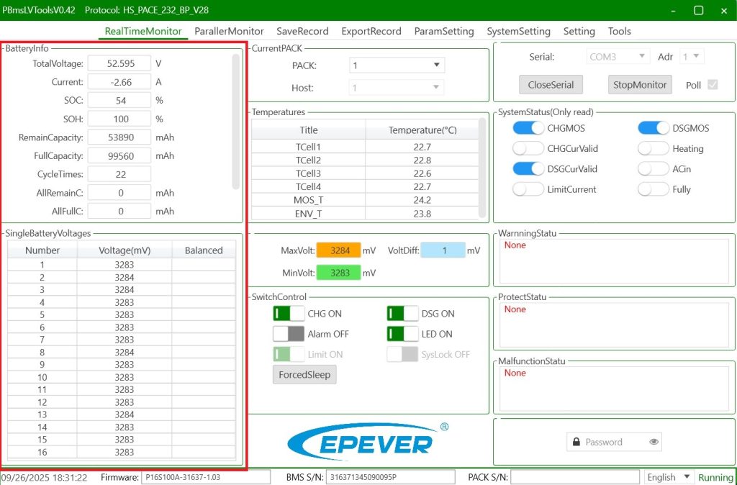
Task: Click the orange MaxVolt value box
Action: pyautogui.click(x=340, y=250)
